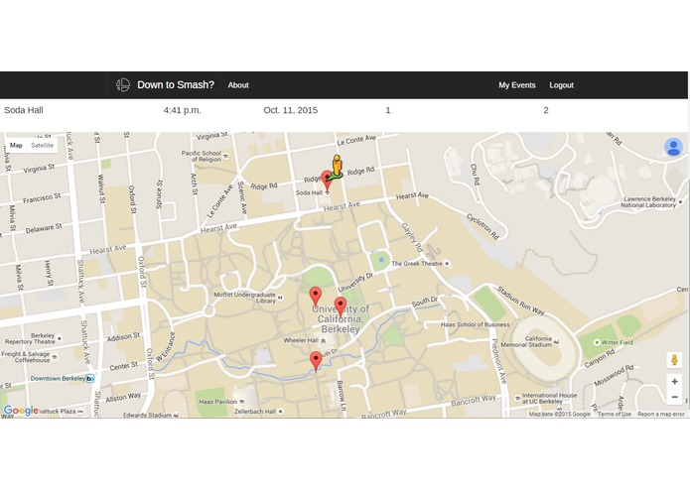
Task: Click the 4:41 p.m. time cell
Action: tap(183, 110)
